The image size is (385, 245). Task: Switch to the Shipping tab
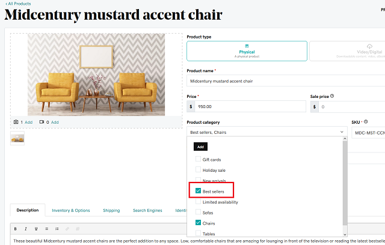pyautogui.click(x=111, y=210)
